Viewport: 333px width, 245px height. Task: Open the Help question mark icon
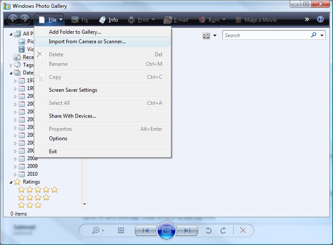[x=320, y=19]
